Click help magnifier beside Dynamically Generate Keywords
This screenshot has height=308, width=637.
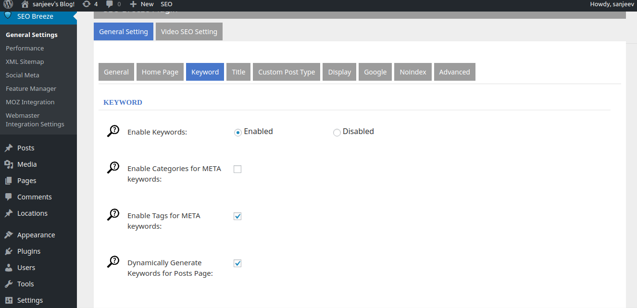pyautogui.click(x=113, y=262)
